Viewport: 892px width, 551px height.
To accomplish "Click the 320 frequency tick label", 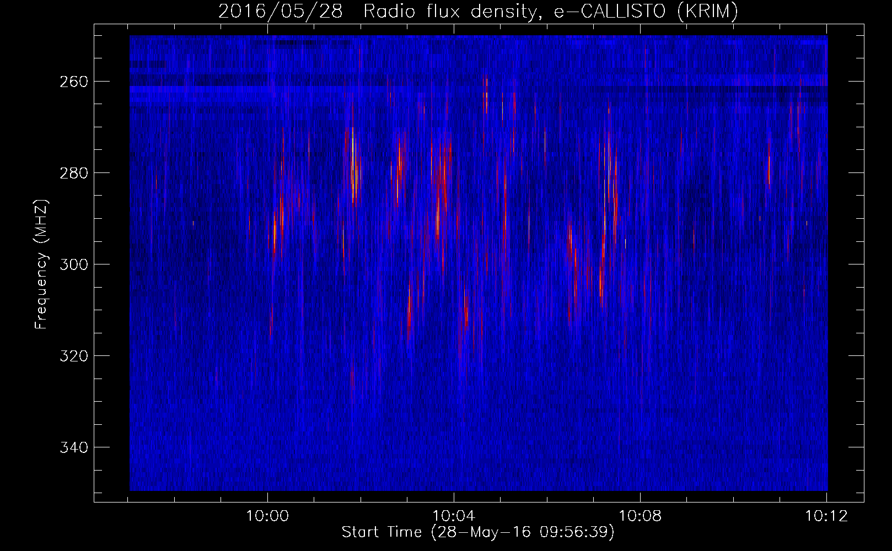I will pos(73,356).
